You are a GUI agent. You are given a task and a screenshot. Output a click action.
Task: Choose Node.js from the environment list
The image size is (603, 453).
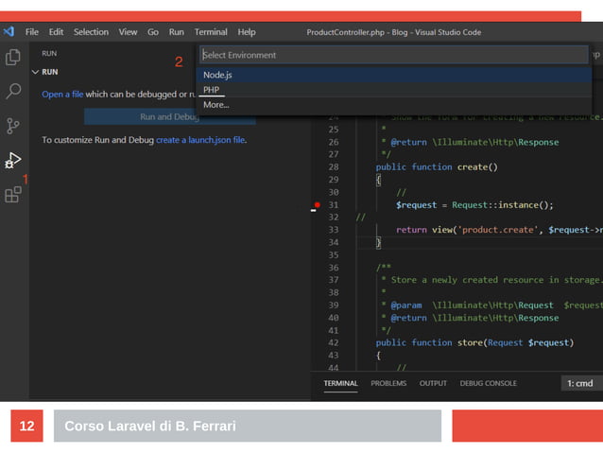pos(218,75)
